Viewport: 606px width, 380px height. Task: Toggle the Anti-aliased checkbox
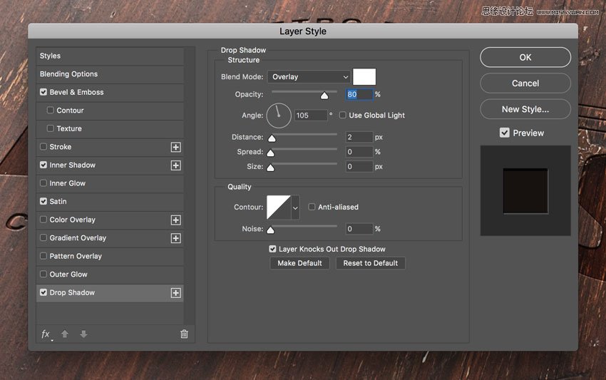(x=312, y=207)
